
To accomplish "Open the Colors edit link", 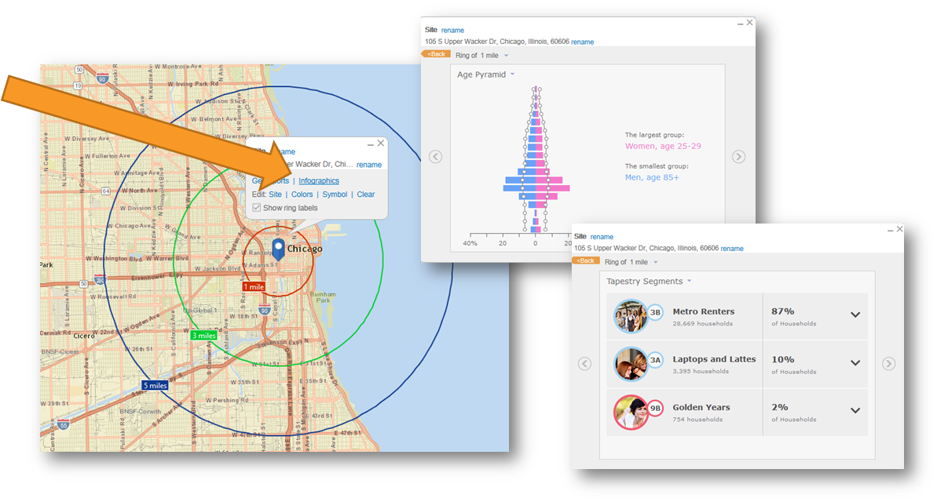I will tap(302, 195).
